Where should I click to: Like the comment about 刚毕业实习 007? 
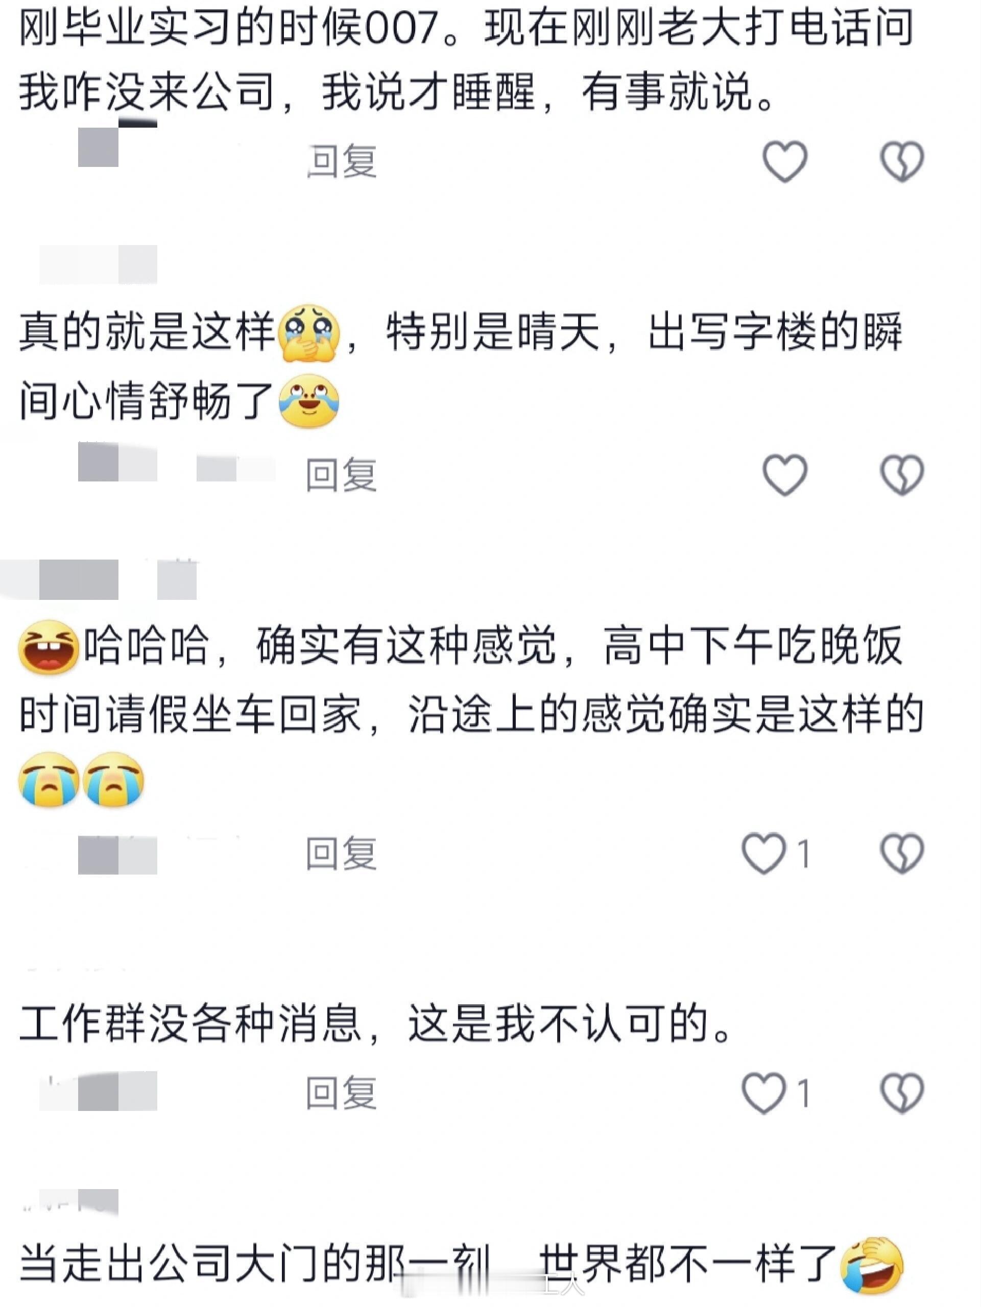[x=785, y=161]
